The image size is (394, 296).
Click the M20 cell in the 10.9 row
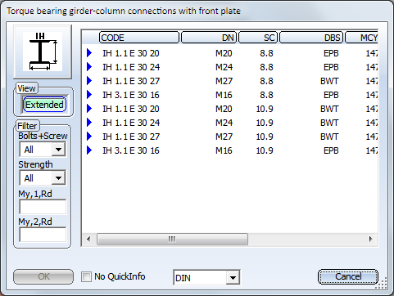224,109
